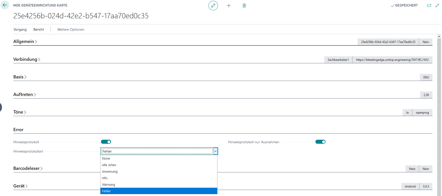Select 'Alle Arten' from the dropdown list

[x=109, y=165]
